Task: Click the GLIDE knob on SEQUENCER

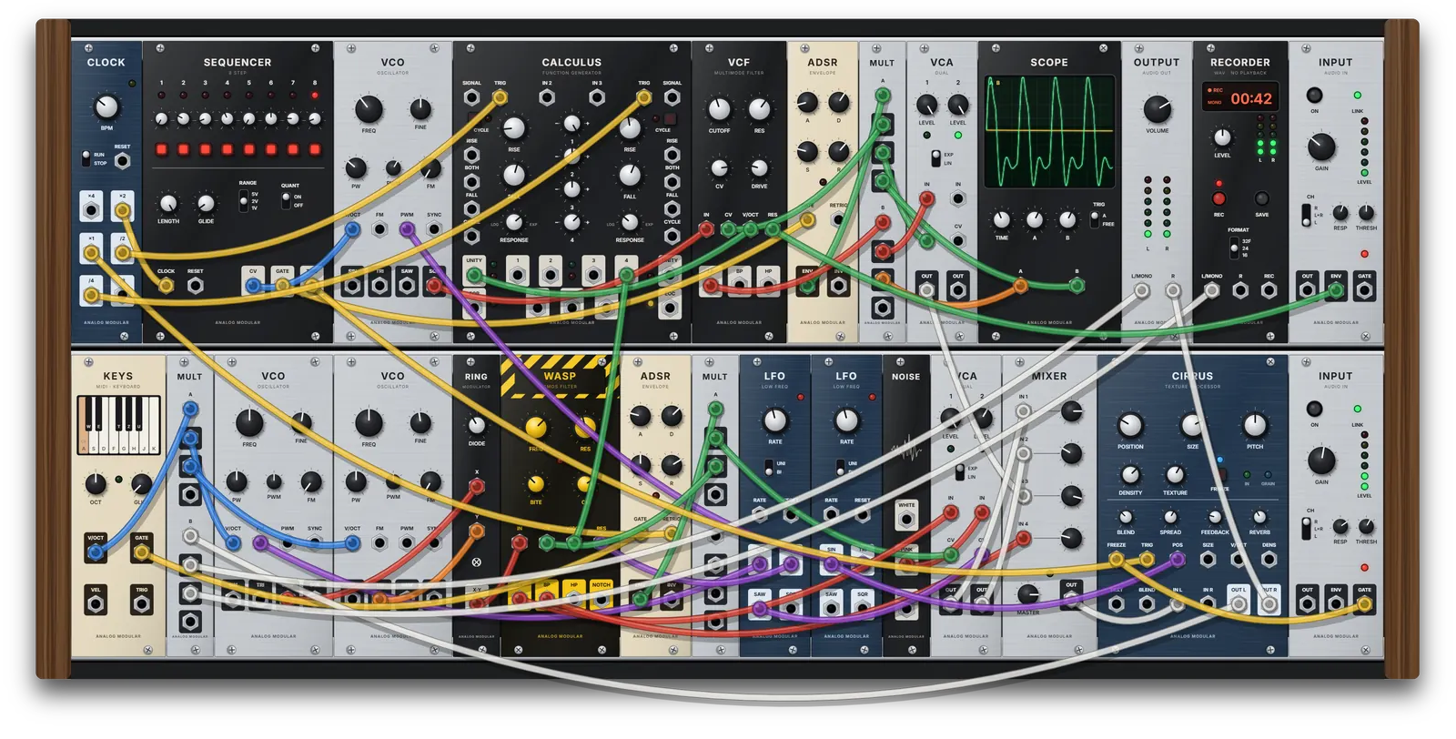Action: pyautogui.click(x=207, y=203)
